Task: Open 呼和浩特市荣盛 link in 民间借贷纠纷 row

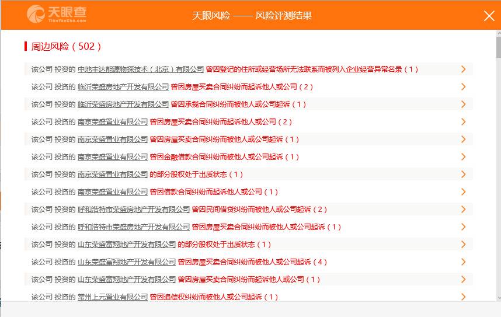Action: coord(134,210)
